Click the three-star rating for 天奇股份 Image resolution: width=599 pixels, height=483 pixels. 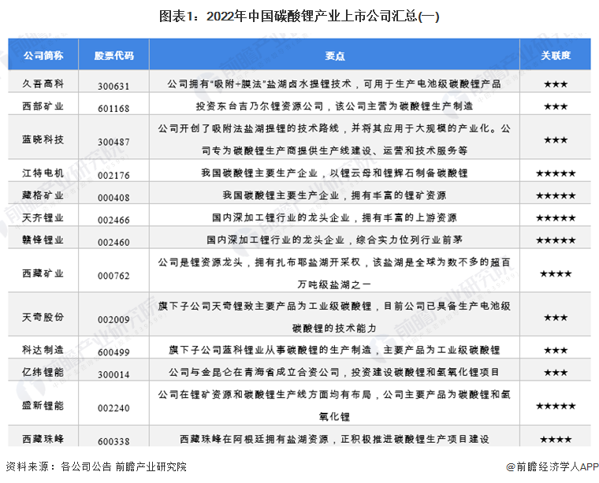tap(556, 318)
